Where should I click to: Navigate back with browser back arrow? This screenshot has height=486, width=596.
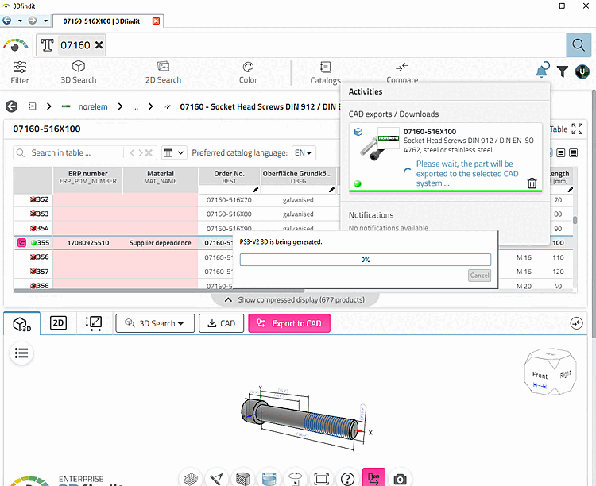point(7,21)
